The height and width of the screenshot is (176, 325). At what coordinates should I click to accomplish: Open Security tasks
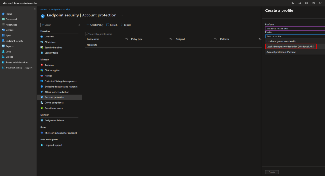click(51, 53)
